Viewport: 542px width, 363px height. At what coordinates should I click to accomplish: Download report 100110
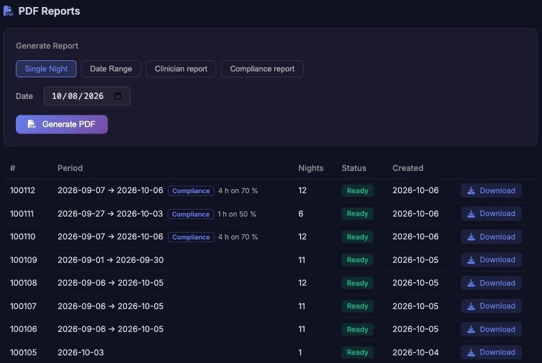[x=491, y=237]
